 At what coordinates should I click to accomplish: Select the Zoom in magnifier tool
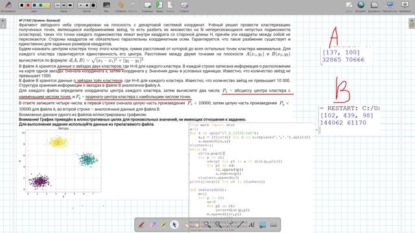[x=207, y=225]
